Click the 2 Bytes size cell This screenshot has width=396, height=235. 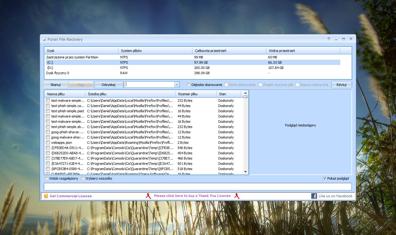tap(183, 143)
